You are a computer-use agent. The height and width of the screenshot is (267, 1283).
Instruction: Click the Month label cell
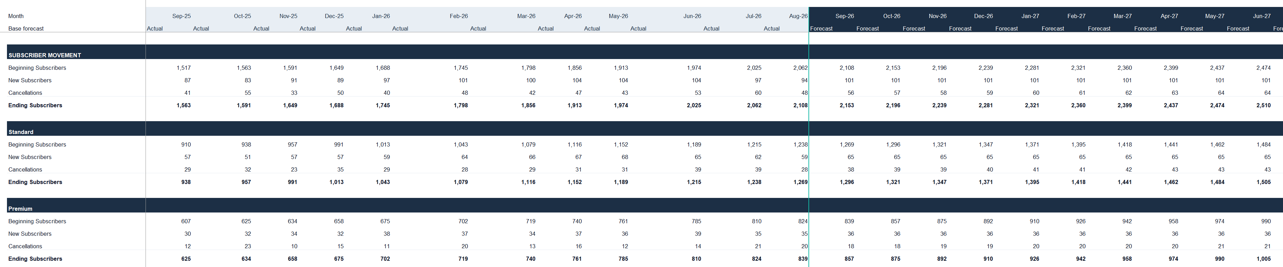coord(16,16)
